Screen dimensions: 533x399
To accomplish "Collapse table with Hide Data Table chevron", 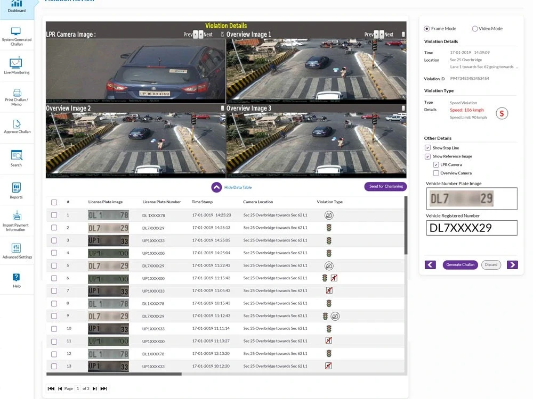I will (x=216, y=187).
